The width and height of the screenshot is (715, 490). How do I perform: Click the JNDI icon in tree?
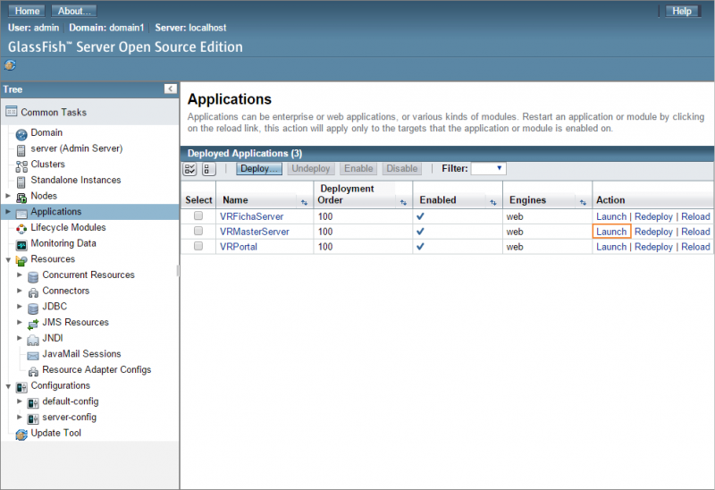point(33,340)
